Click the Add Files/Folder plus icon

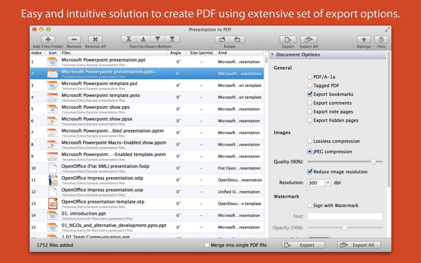(48, 39)
